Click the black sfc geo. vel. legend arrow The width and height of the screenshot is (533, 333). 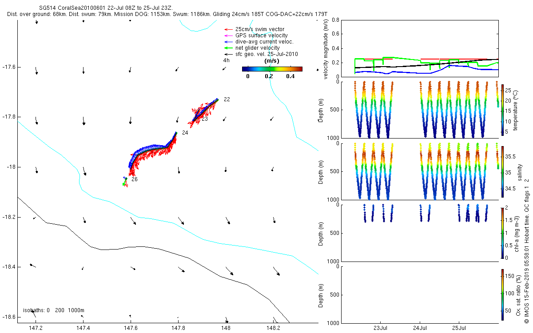click(x=229, y=54)
